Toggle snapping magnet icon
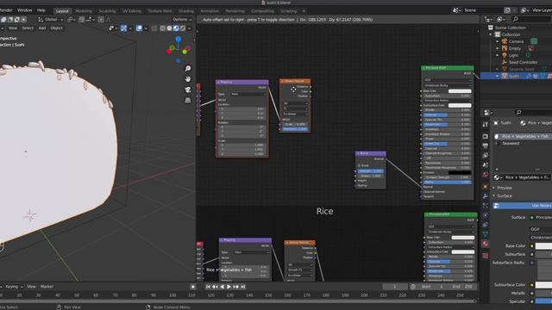The width and height of the screenshot is (552, 310). [x=82, y=20]
